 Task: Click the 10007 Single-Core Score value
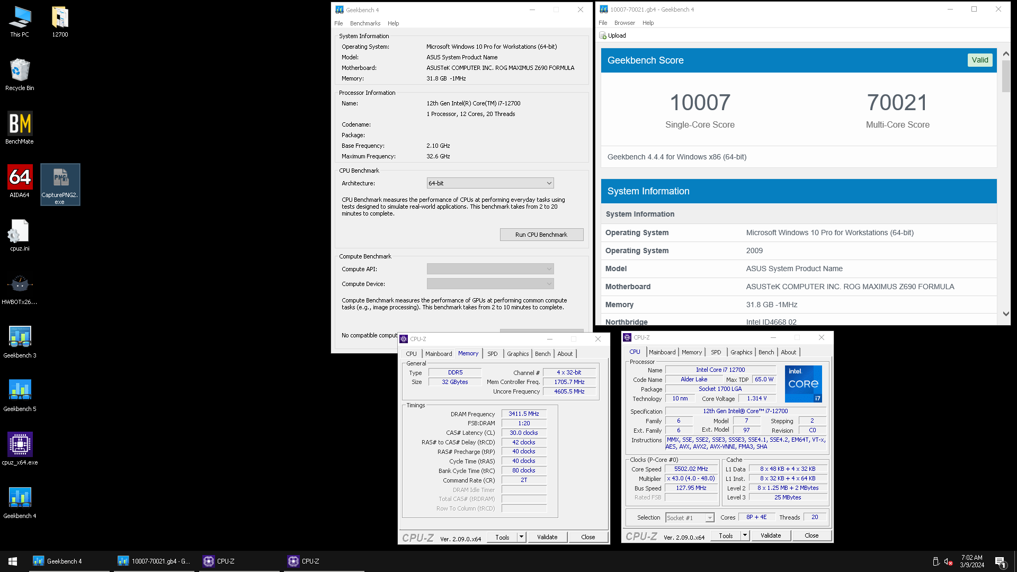coord(700,102)
